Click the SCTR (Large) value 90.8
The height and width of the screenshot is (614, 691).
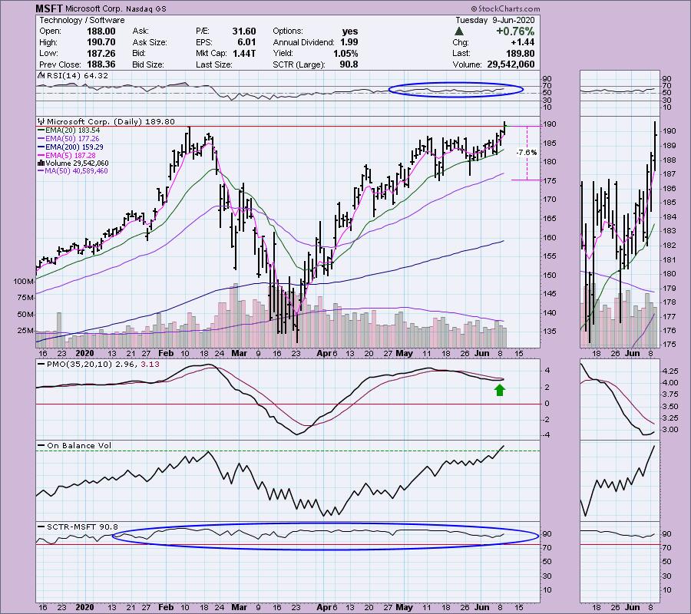click(x=349, y=64)
